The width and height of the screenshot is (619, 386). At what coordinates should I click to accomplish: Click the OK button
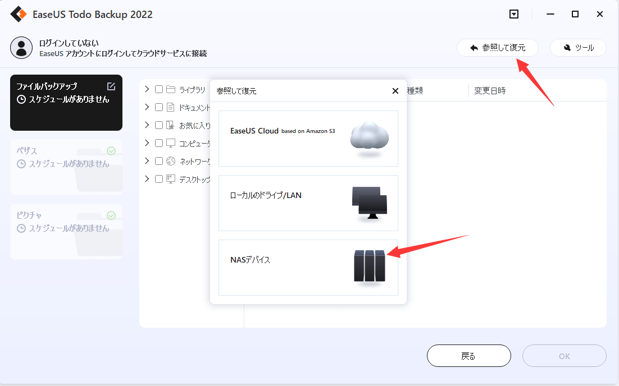[x=565, y=356]
